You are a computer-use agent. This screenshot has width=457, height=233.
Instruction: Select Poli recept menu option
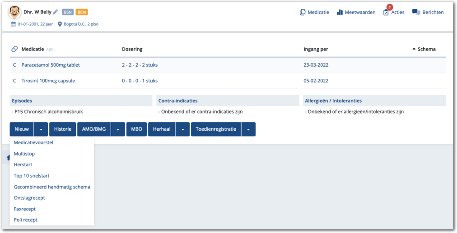coord(26,220)
